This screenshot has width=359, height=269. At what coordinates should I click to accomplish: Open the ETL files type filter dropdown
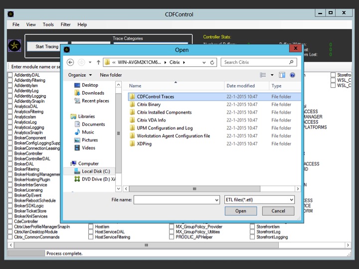pos(292,200)
